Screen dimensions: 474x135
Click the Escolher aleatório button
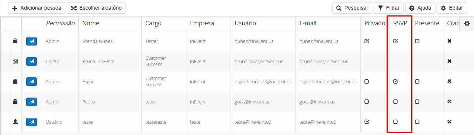click(x=96, y=8)
